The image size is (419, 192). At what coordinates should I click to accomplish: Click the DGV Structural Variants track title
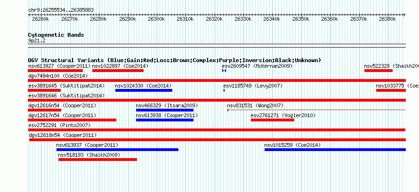click(175, 60)
